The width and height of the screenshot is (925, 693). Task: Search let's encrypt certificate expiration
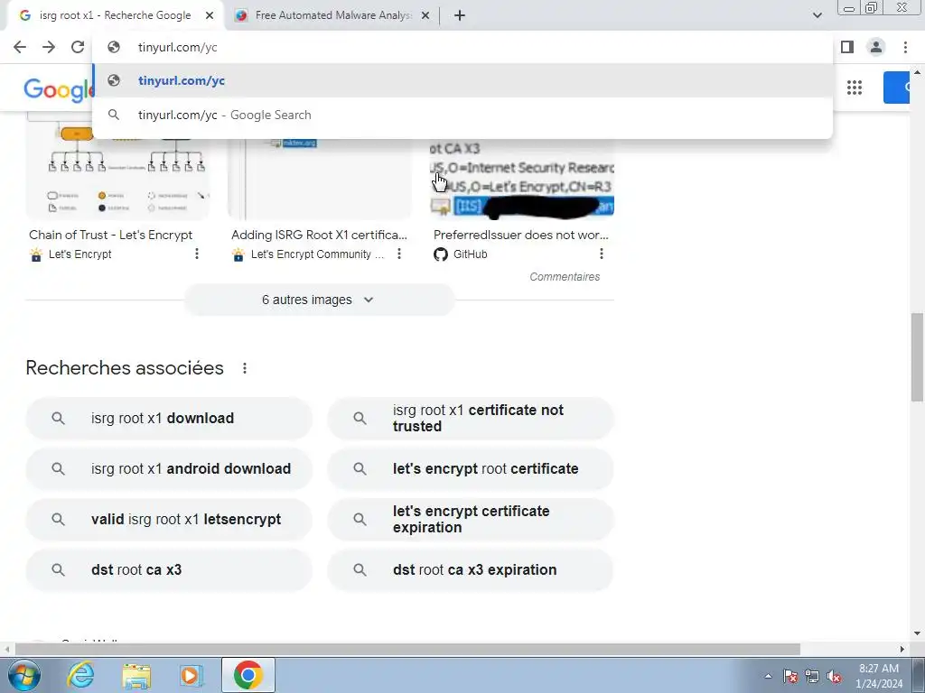[x=470, y=520]
